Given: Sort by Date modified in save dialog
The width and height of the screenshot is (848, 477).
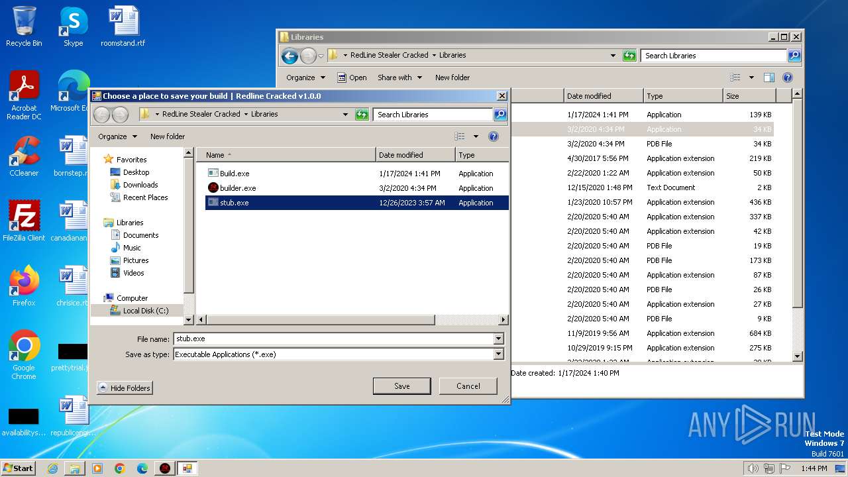Looking at the screenshot, I should (x=415, y=155).
